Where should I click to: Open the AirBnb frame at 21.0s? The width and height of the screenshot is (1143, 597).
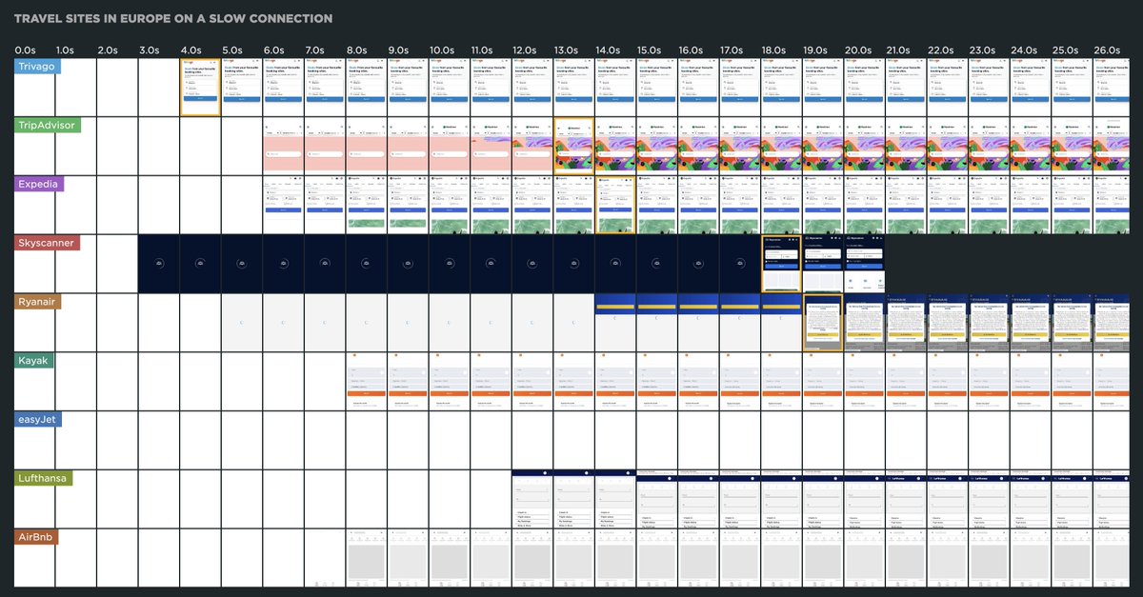[906, 558]
